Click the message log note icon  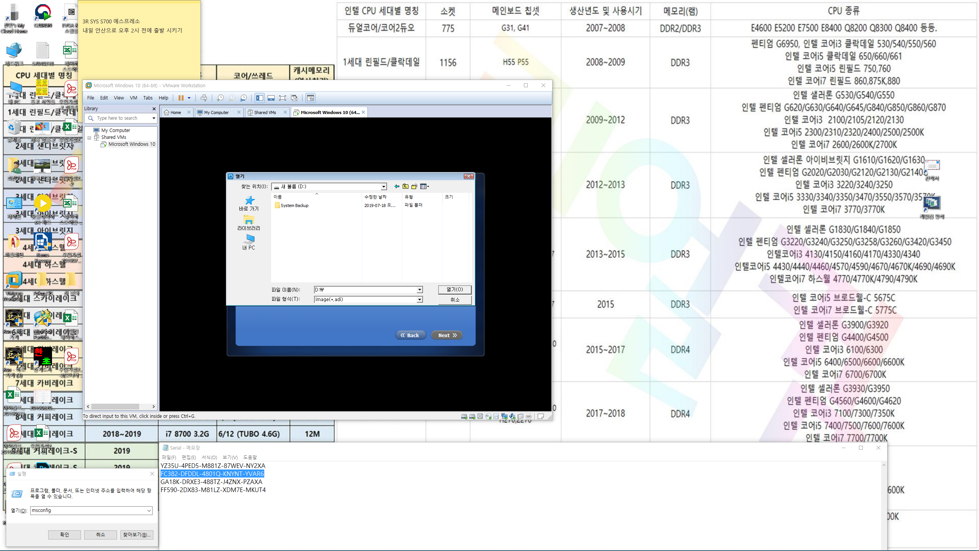pos(540,416)
